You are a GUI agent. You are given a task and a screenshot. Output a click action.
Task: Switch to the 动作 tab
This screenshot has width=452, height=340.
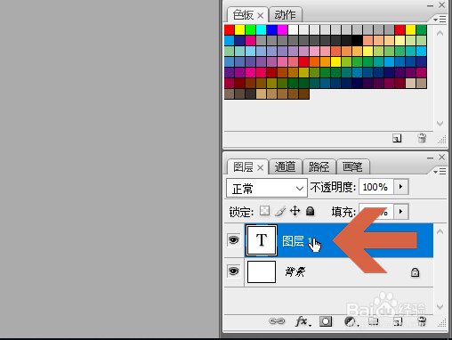click(285, 15)
